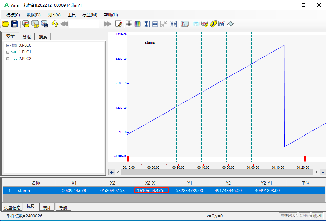The height and width of the screenshot is (221, 326).
Task: Click the 单位 column header
Action: [306, 183]
